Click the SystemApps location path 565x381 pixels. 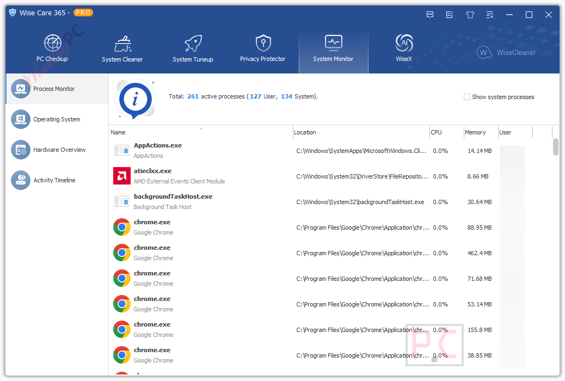pos(361,151)
